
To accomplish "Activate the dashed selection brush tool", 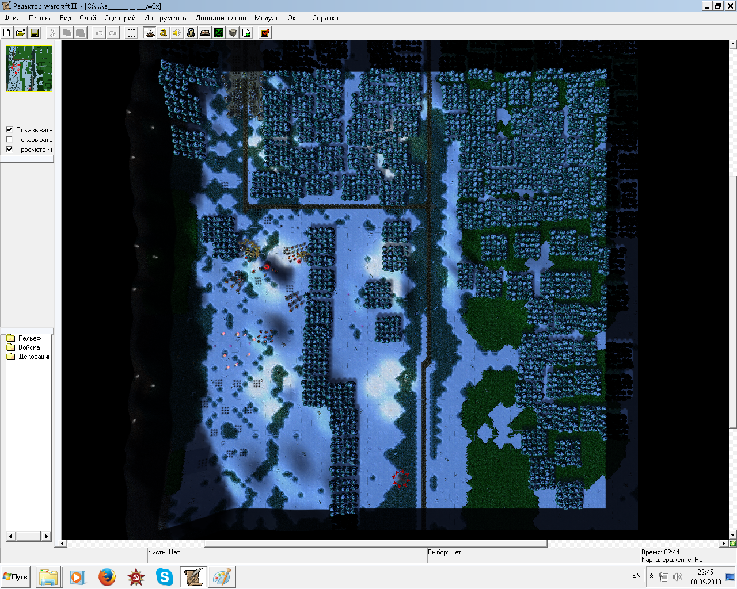I will (131, 33).
